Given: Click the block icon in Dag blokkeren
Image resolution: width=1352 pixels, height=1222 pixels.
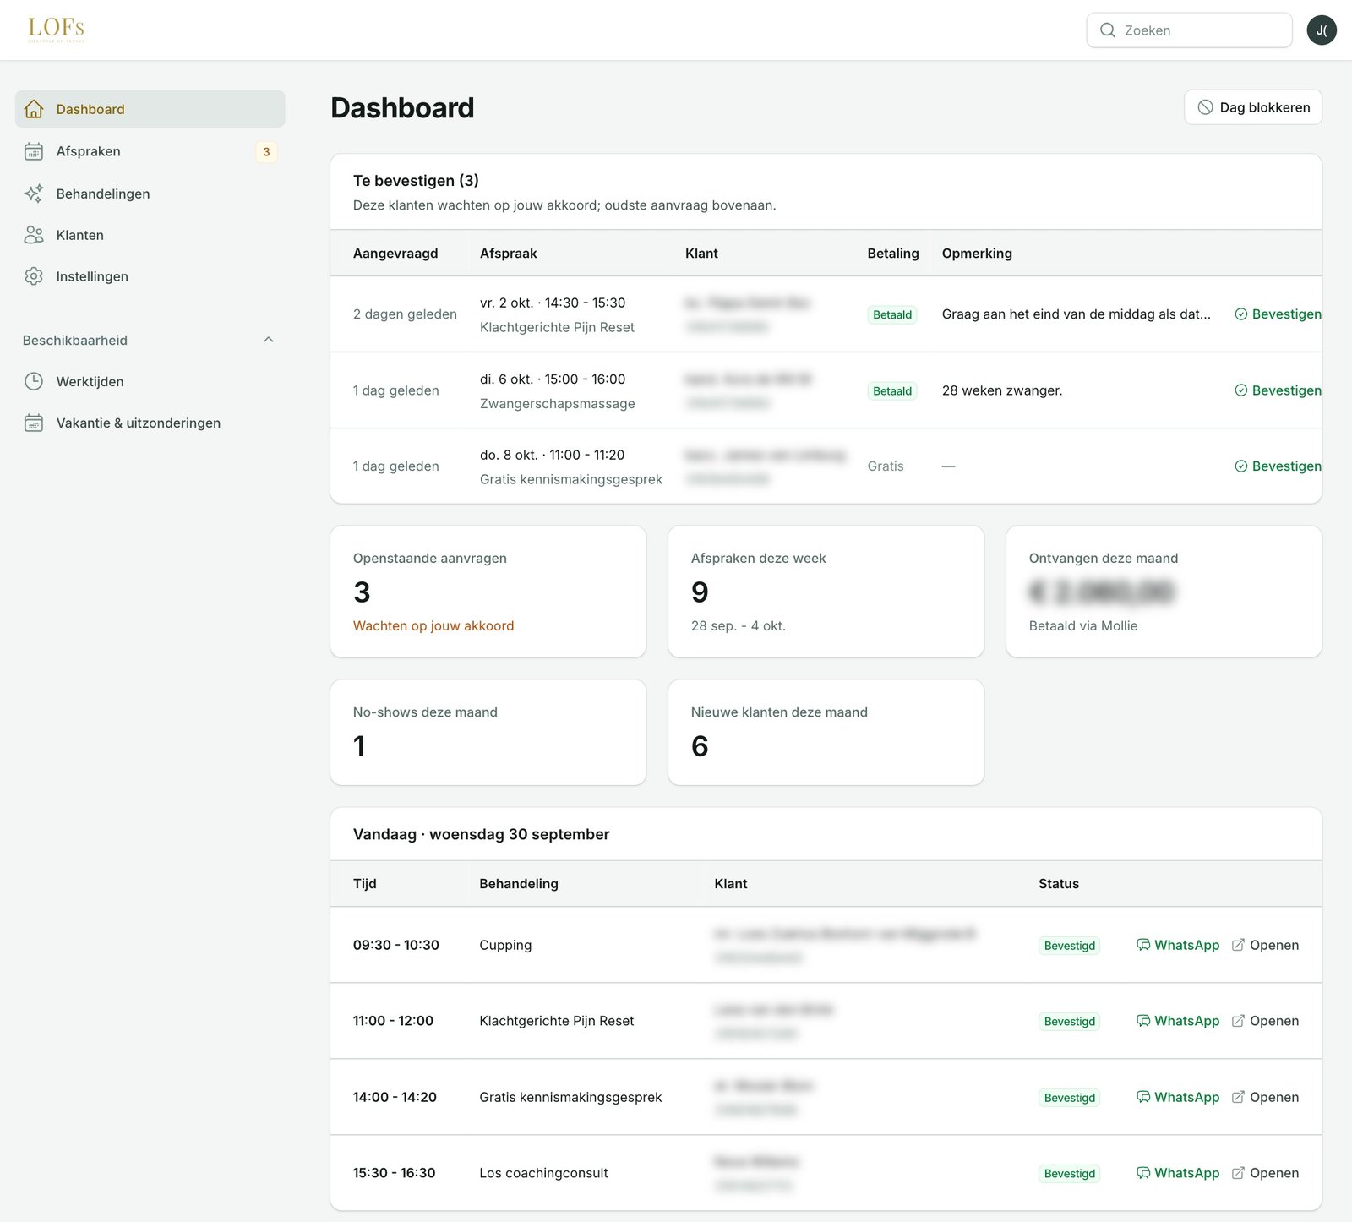Looking at the screenshot, I should pos(1206,107).
